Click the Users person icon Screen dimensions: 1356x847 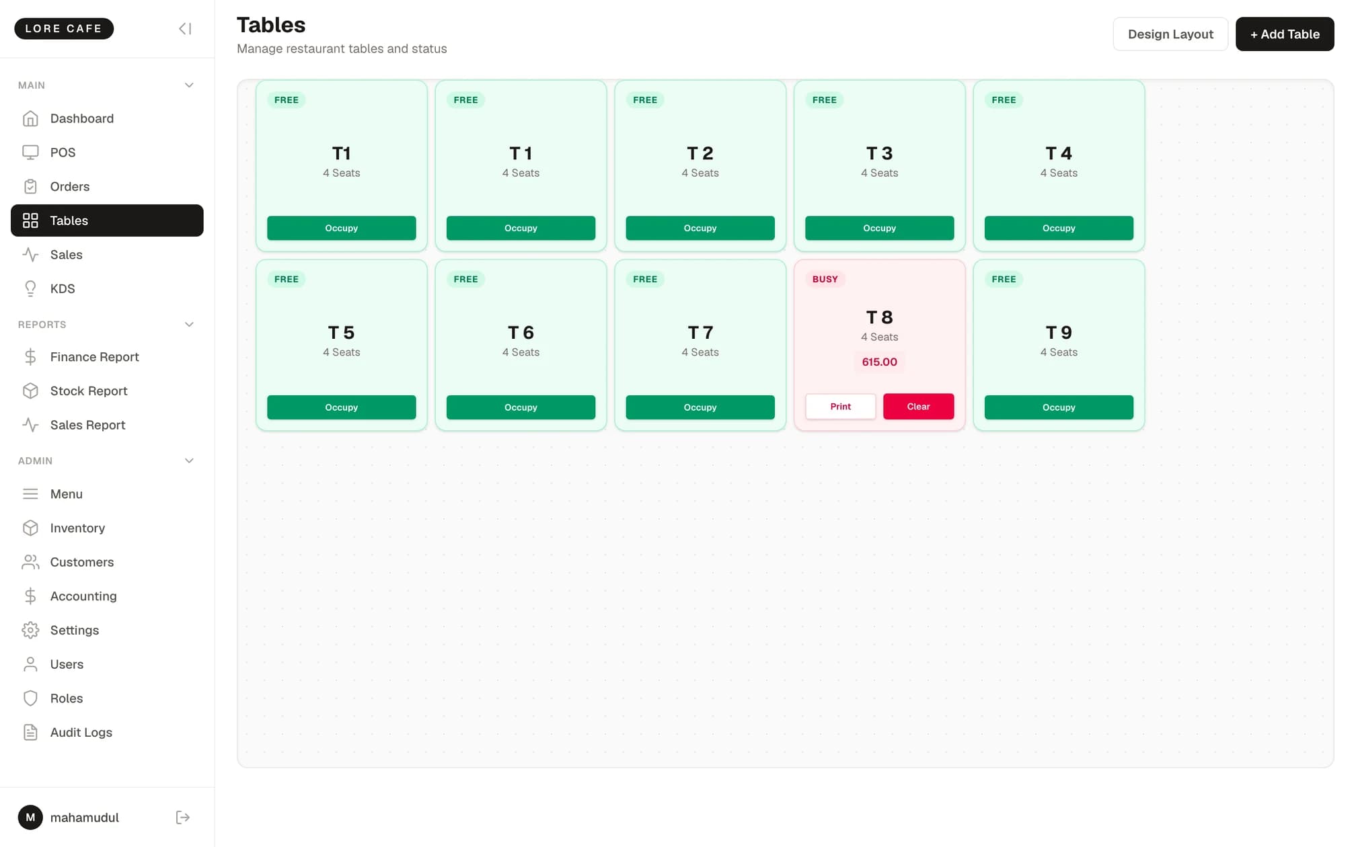point(30,664)
